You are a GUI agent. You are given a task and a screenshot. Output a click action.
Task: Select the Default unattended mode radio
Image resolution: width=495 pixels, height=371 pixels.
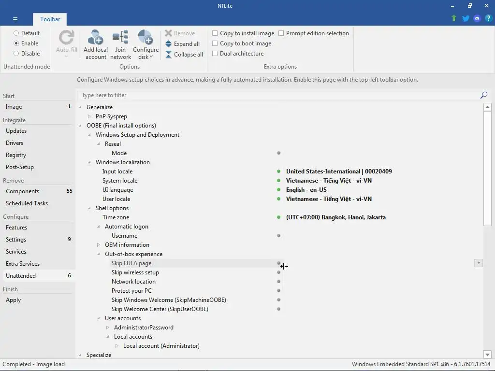click(x=16, y=33)
